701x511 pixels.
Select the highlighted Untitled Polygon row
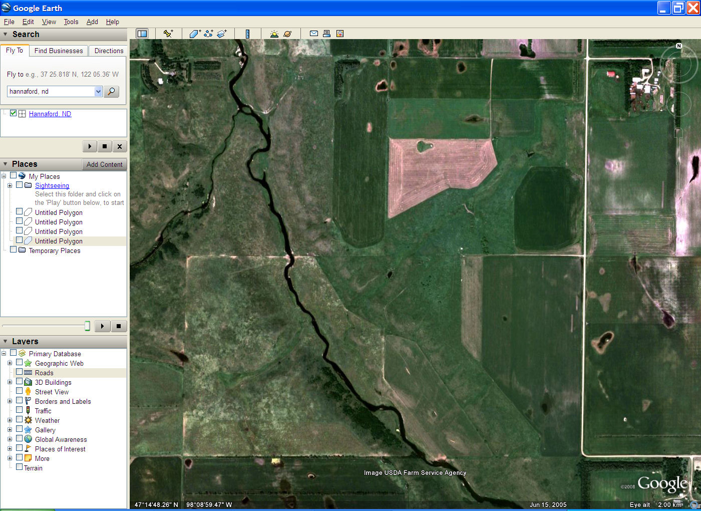[63, 241]
